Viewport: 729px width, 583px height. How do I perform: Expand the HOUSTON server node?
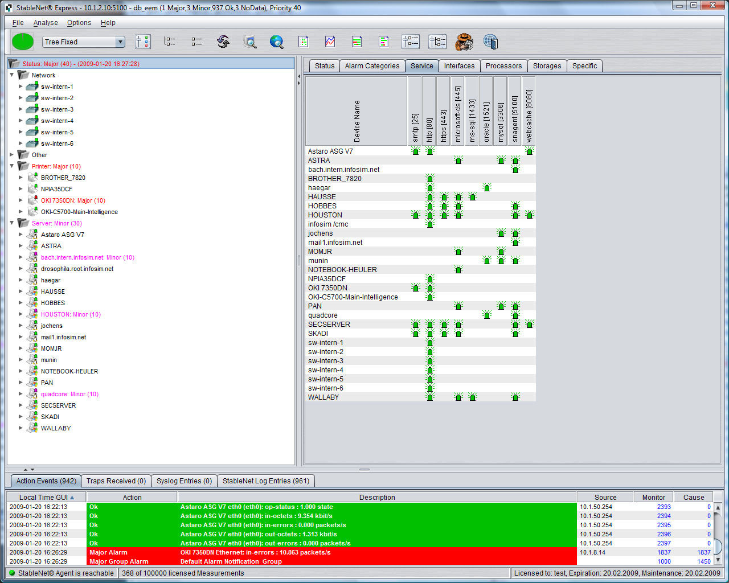tap(21, 314)
